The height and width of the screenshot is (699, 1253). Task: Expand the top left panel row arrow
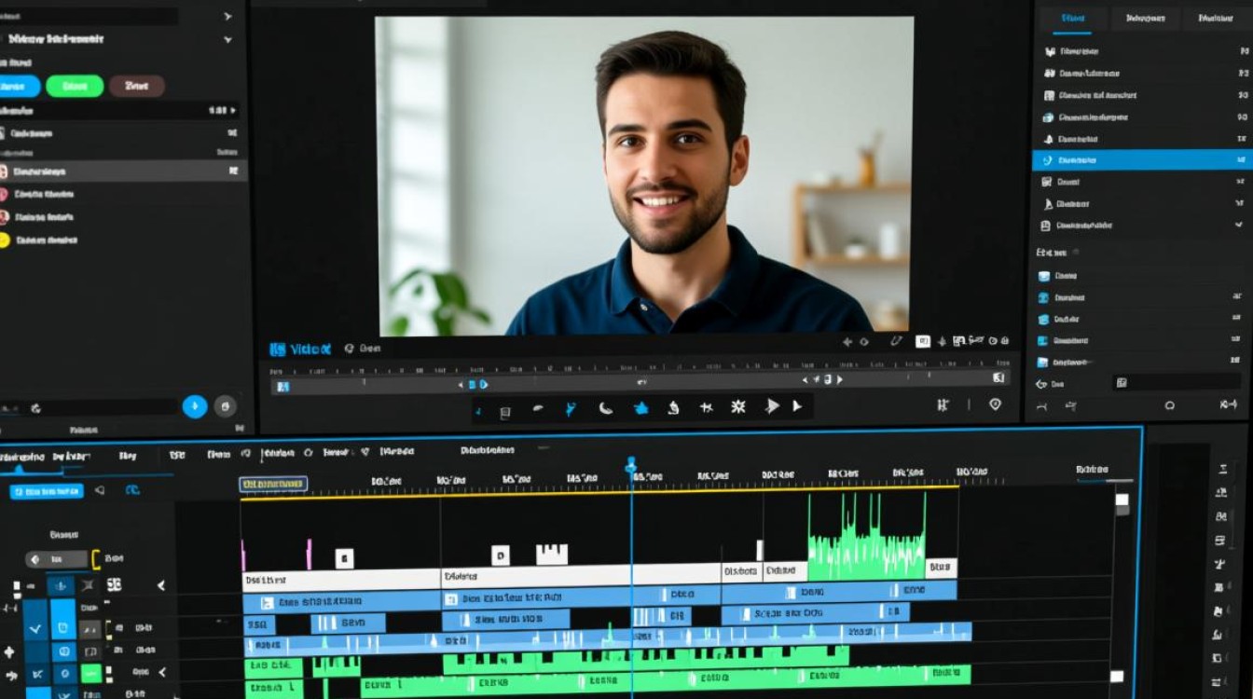coord(227,16)
